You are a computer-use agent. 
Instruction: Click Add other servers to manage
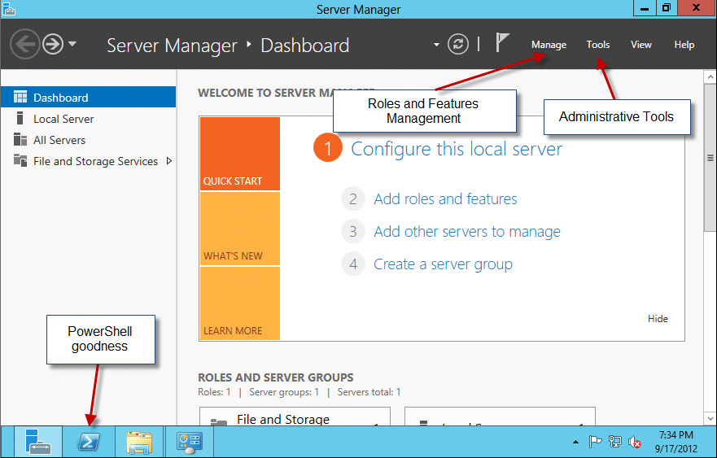coord(466,232)
